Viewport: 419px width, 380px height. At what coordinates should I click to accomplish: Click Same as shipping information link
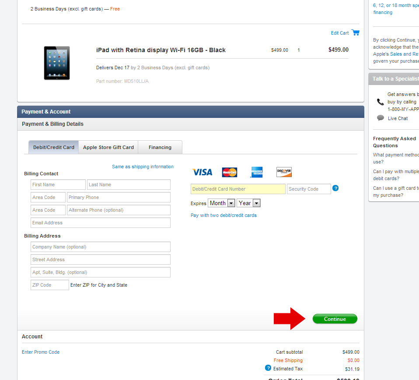pyautogui.click(x=143, y=167)
